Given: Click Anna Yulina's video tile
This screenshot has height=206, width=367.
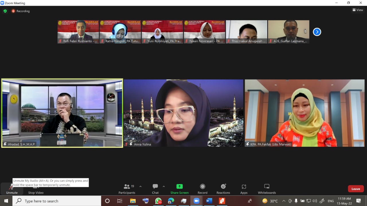Looking at the screenshot, I should 183,113.
